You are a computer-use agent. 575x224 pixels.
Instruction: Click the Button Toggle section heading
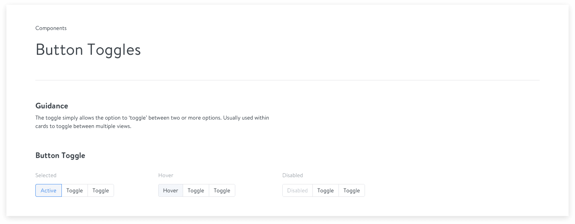coord(60,155)
